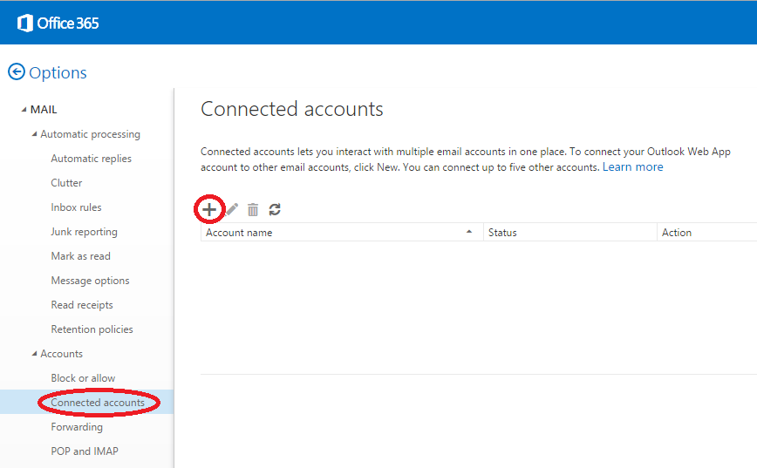Click the Status column header

coord(570,232)
